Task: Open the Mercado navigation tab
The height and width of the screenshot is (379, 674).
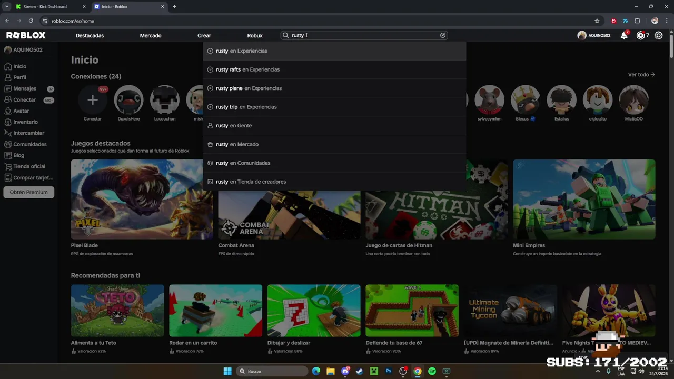Action: (151, 35)
